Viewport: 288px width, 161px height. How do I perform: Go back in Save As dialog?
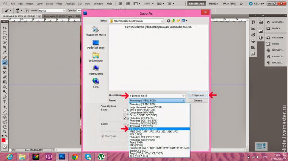(x=168, y=21)
